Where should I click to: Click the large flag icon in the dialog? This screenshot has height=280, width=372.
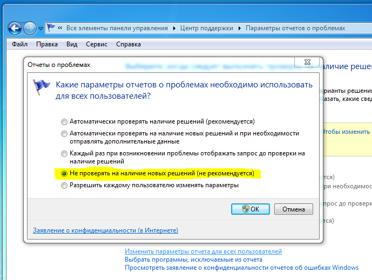pos(41,87)
